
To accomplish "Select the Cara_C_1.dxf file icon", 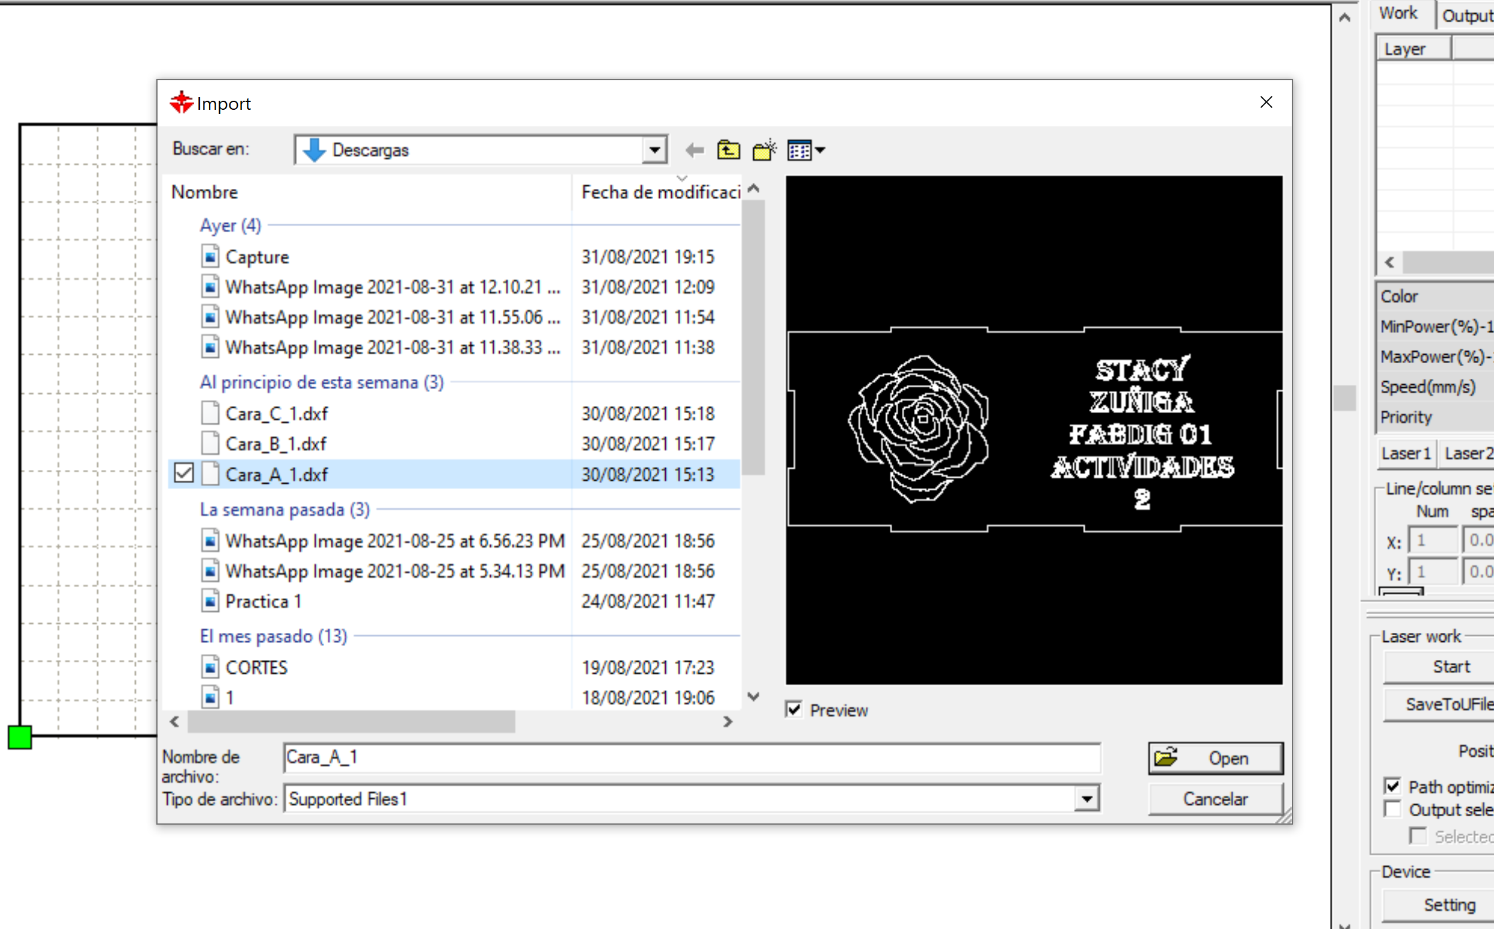I will (x=210, y=413).
